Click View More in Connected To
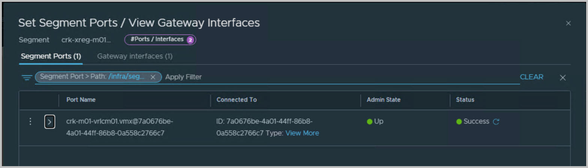Viewport: 588px width, 168px height. tap(302, 133)
